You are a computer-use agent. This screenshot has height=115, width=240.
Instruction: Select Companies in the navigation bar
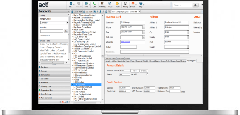[54, 75]
